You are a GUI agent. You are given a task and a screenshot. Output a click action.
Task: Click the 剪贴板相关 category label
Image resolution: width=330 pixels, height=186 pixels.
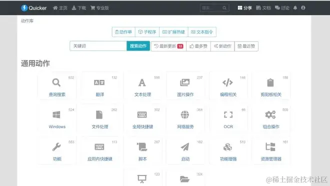coord(271,94)
